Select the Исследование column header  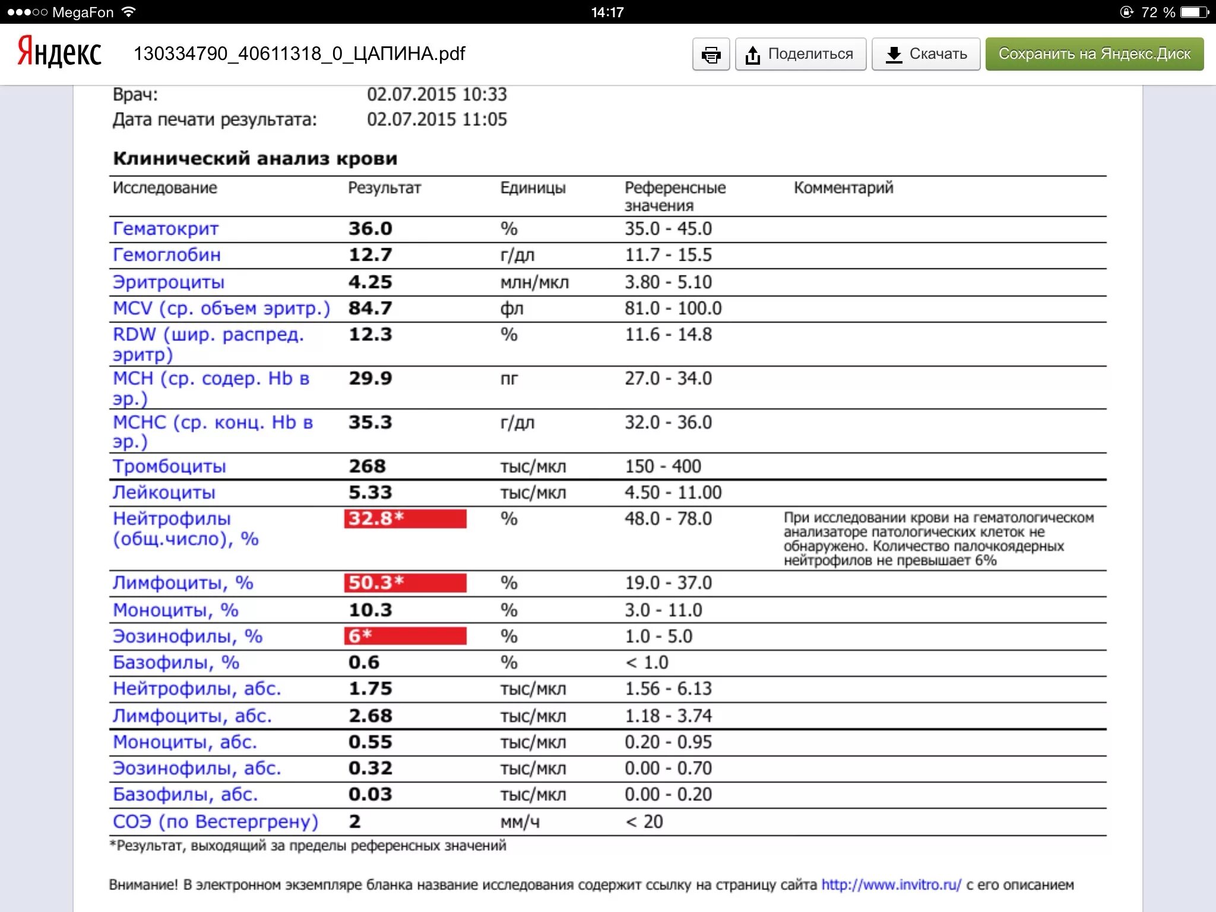click(165, 188)
